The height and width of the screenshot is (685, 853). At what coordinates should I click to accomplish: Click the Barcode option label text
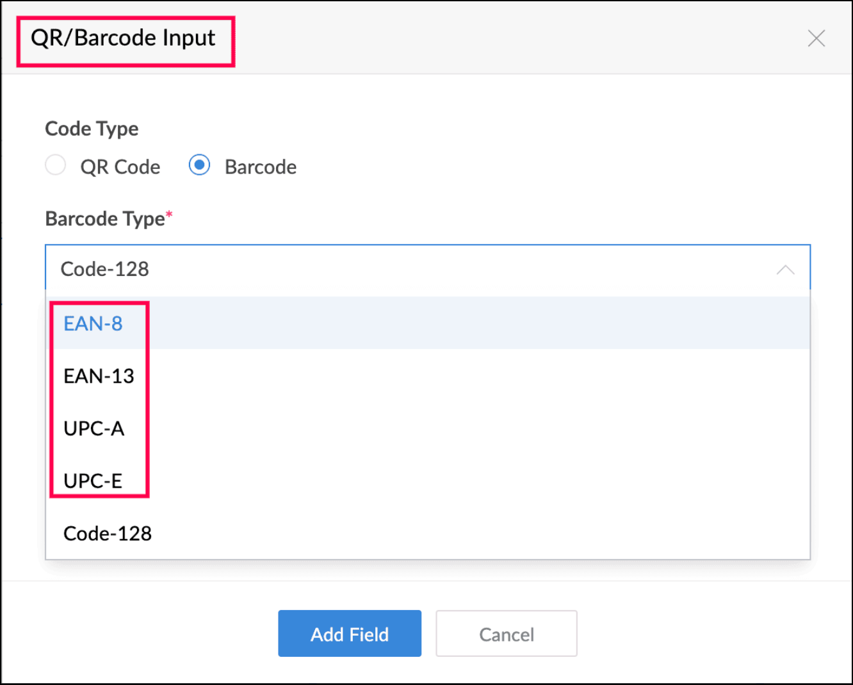coord(261,167)
